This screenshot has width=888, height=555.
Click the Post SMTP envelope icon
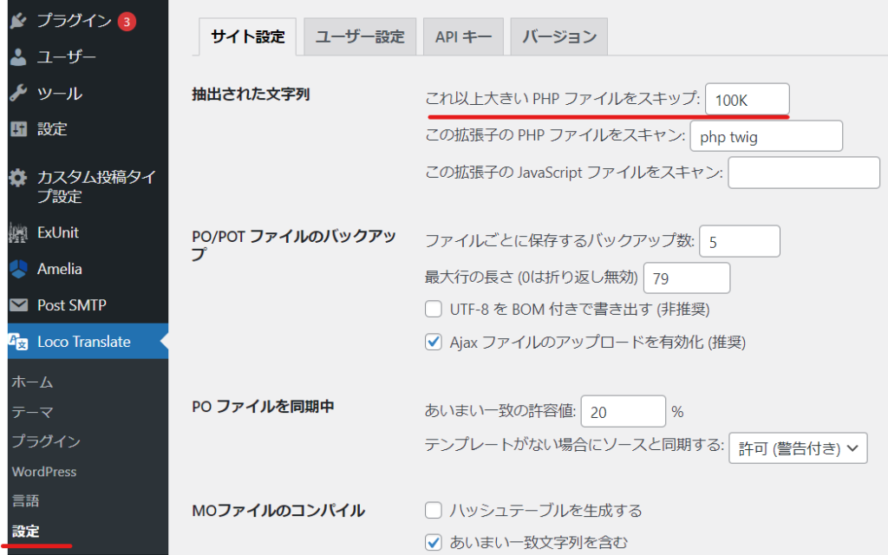pyautogui.click(x=18, y=305)
